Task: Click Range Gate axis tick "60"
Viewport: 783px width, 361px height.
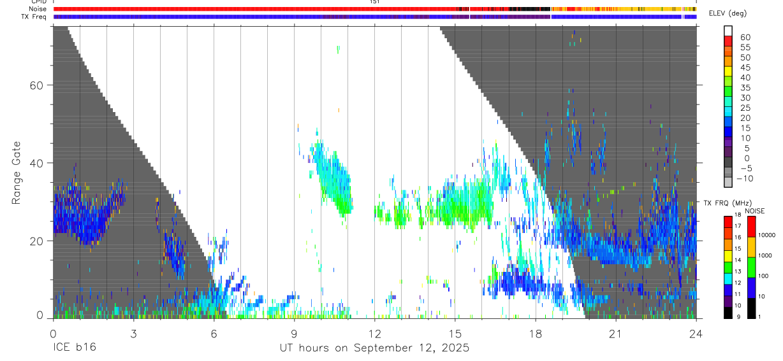Action: [x=38, y=85]
